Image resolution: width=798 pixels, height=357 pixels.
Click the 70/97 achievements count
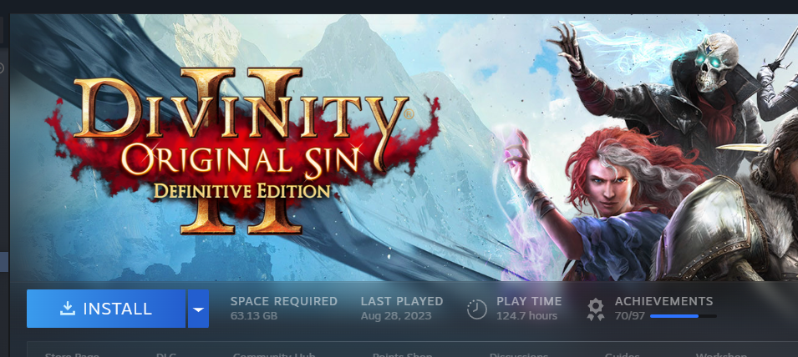click(629, 316)
